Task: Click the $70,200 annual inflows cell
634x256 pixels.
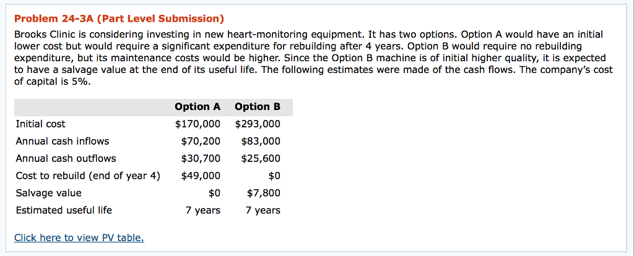Action: click(x=201, y=141)
